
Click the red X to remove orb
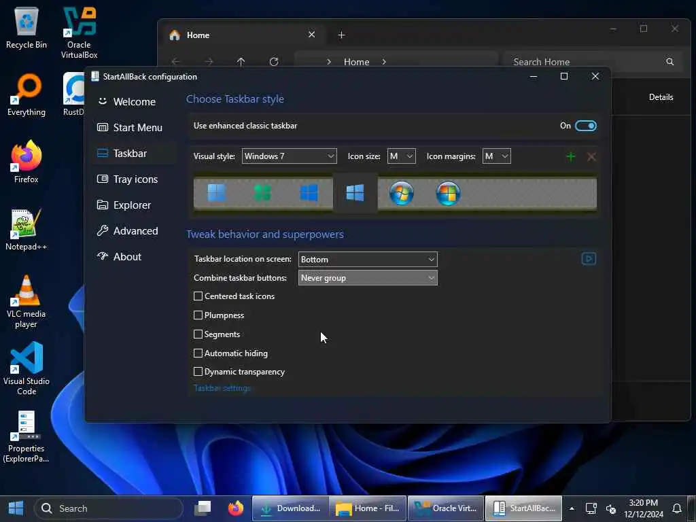click(x=591, y=156)
